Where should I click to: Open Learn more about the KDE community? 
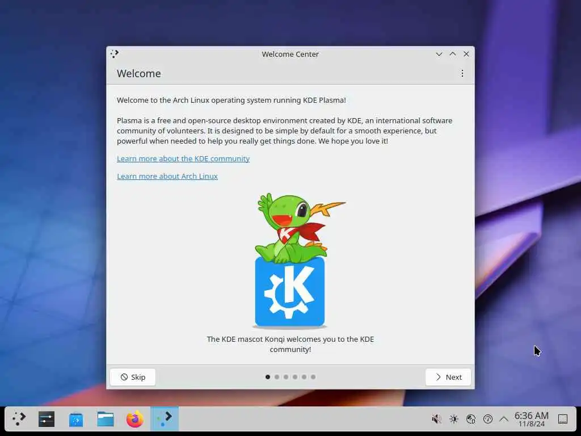[x=183, y=159]
